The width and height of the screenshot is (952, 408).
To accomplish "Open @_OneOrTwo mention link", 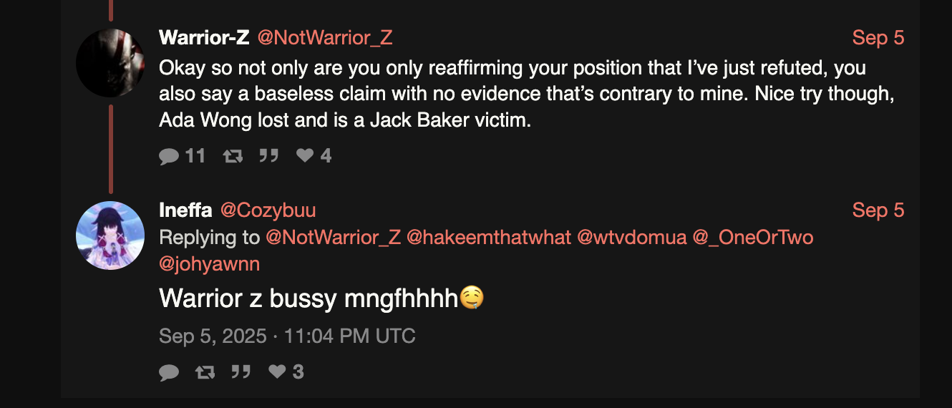I will 753,237.
